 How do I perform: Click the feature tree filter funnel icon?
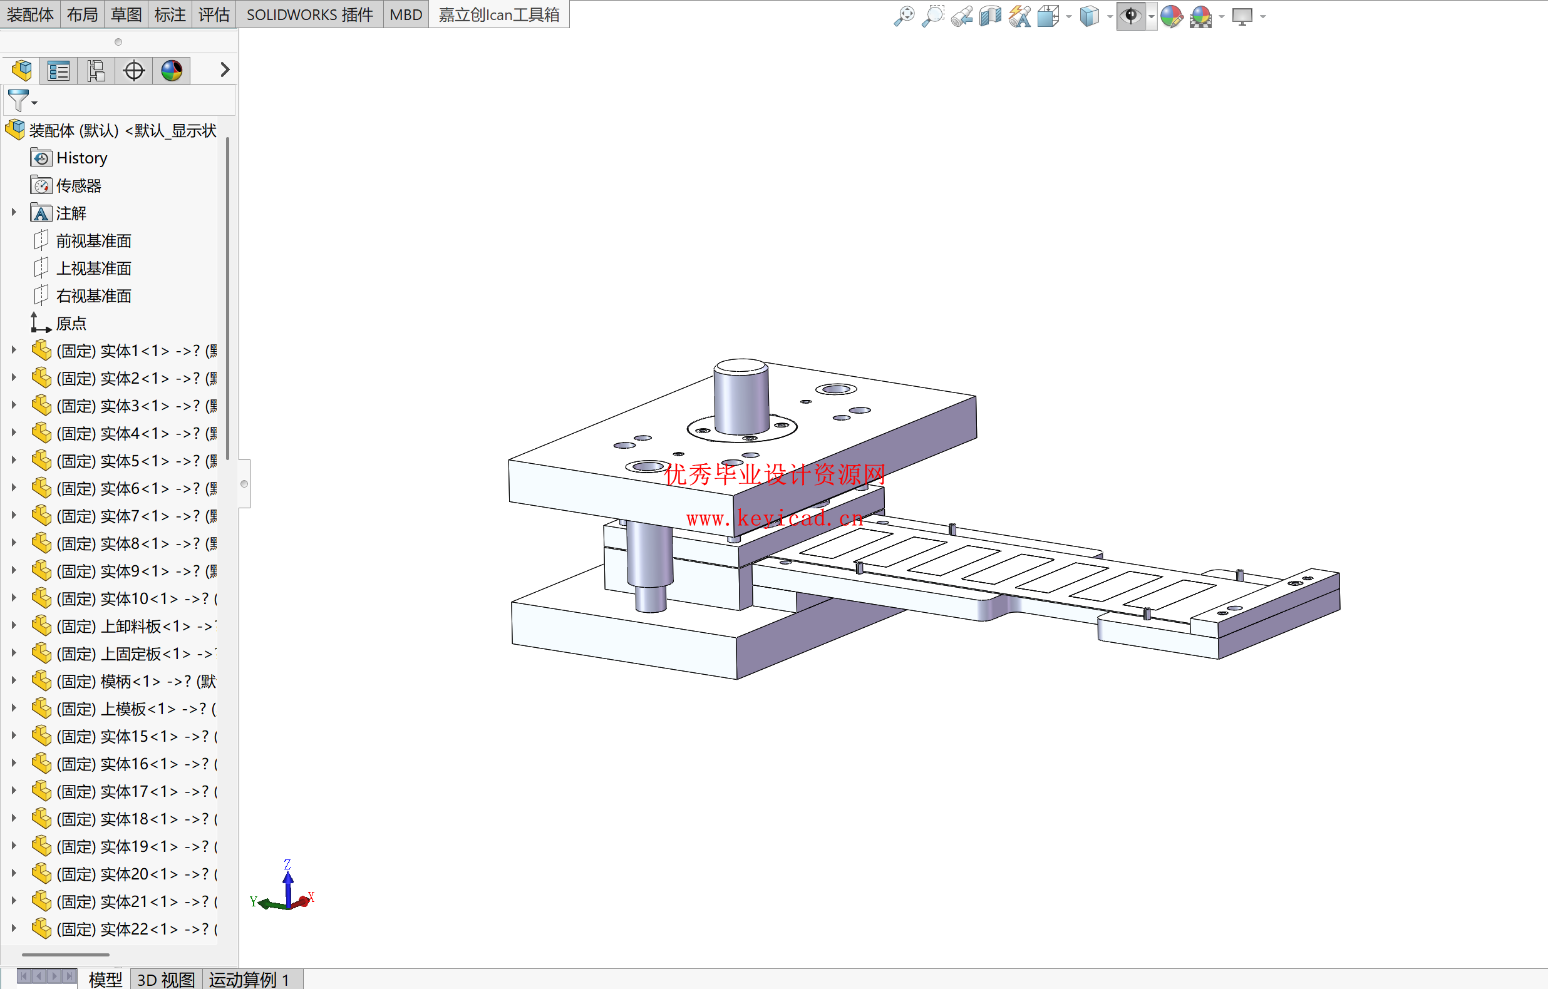tap(18, 101)
